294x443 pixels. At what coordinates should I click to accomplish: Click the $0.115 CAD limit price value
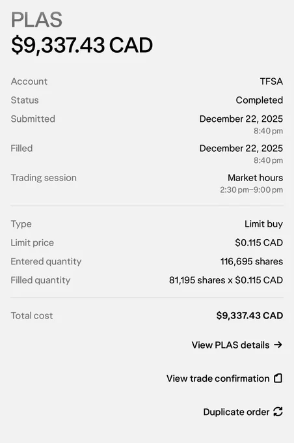(259, 243)
